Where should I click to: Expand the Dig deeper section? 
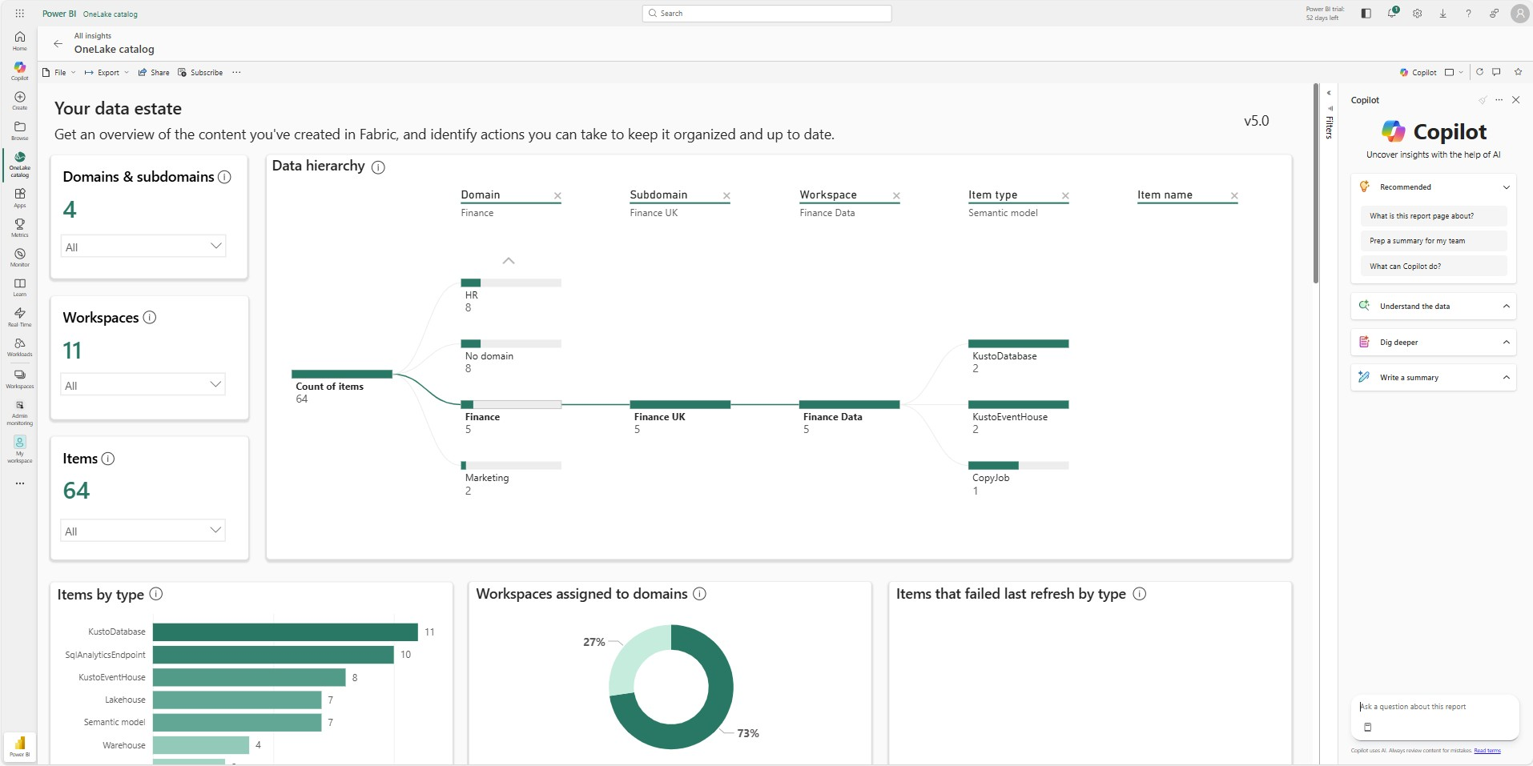tap(1433, 342)
